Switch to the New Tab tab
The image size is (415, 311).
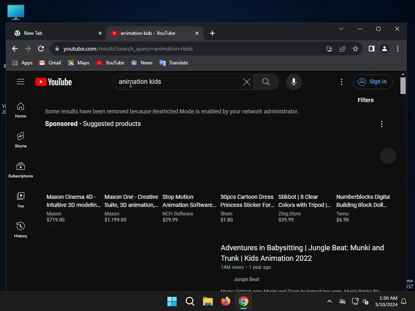tap(57, 33)
